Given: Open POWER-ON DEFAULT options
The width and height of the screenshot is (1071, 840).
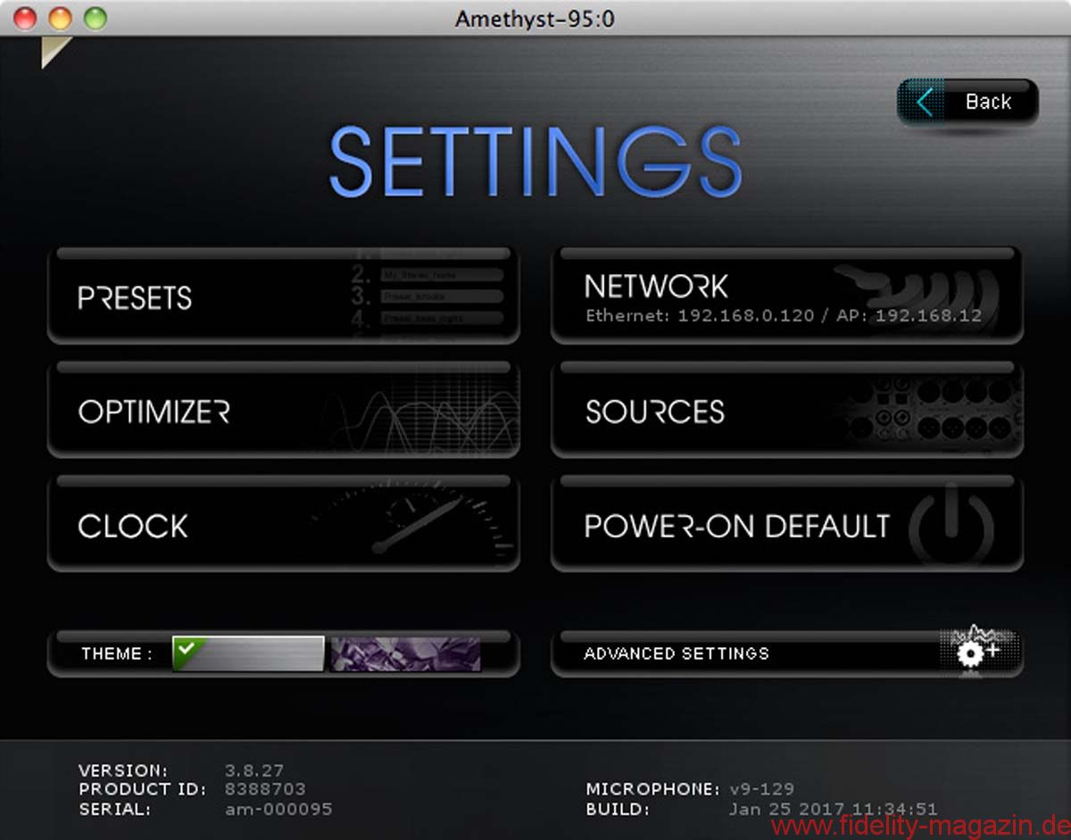Looking at the screenshot, I should [736, 526].
